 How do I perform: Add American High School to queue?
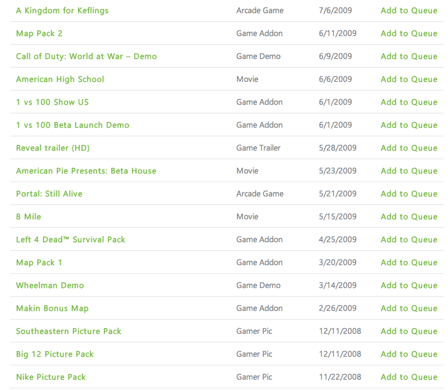pyautogui.click(x=409, y=79)
